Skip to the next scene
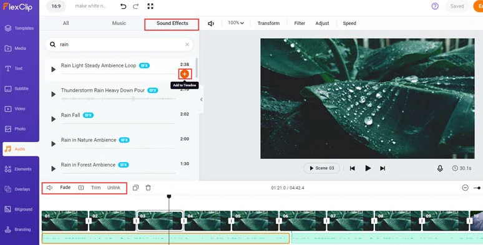The height and width of the screenshot is (245, 483). 383,168
